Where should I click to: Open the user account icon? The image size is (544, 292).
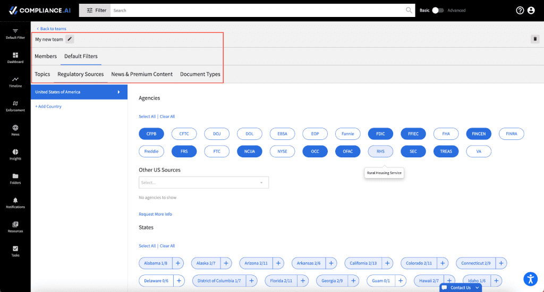(531, 11)
